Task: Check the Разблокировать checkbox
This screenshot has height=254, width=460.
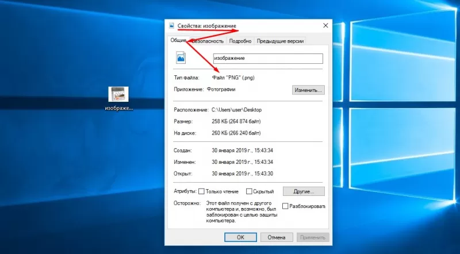Action: click(x=285, y=206)
